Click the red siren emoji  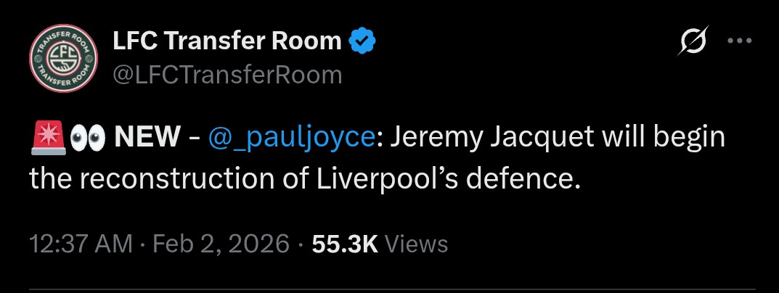point(48,137)
